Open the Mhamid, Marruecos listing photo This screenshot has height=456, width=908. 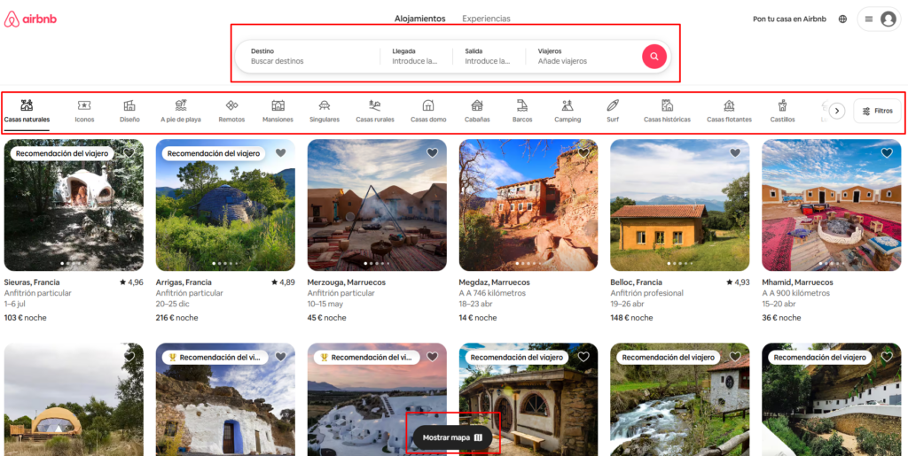[x=832, y=205]
